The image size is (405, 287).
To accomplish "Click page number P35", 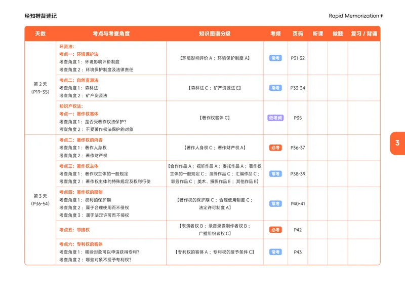I will tap(298, 118).
